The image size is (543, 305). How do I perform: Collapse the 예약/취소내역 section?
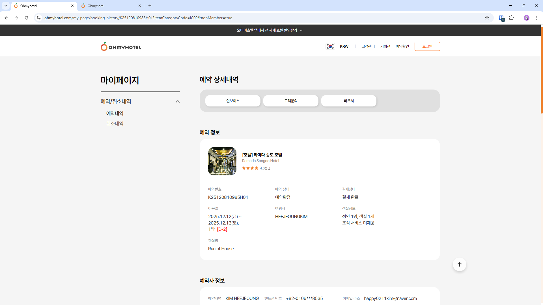(178, 101)
